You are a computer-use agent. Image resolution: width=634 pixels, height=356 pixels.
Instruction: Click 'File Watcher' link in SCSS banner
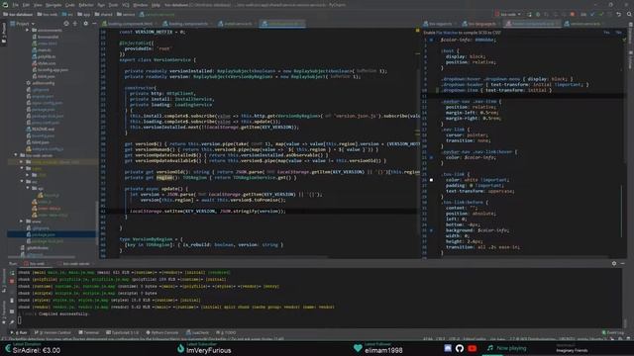(447, 33)
